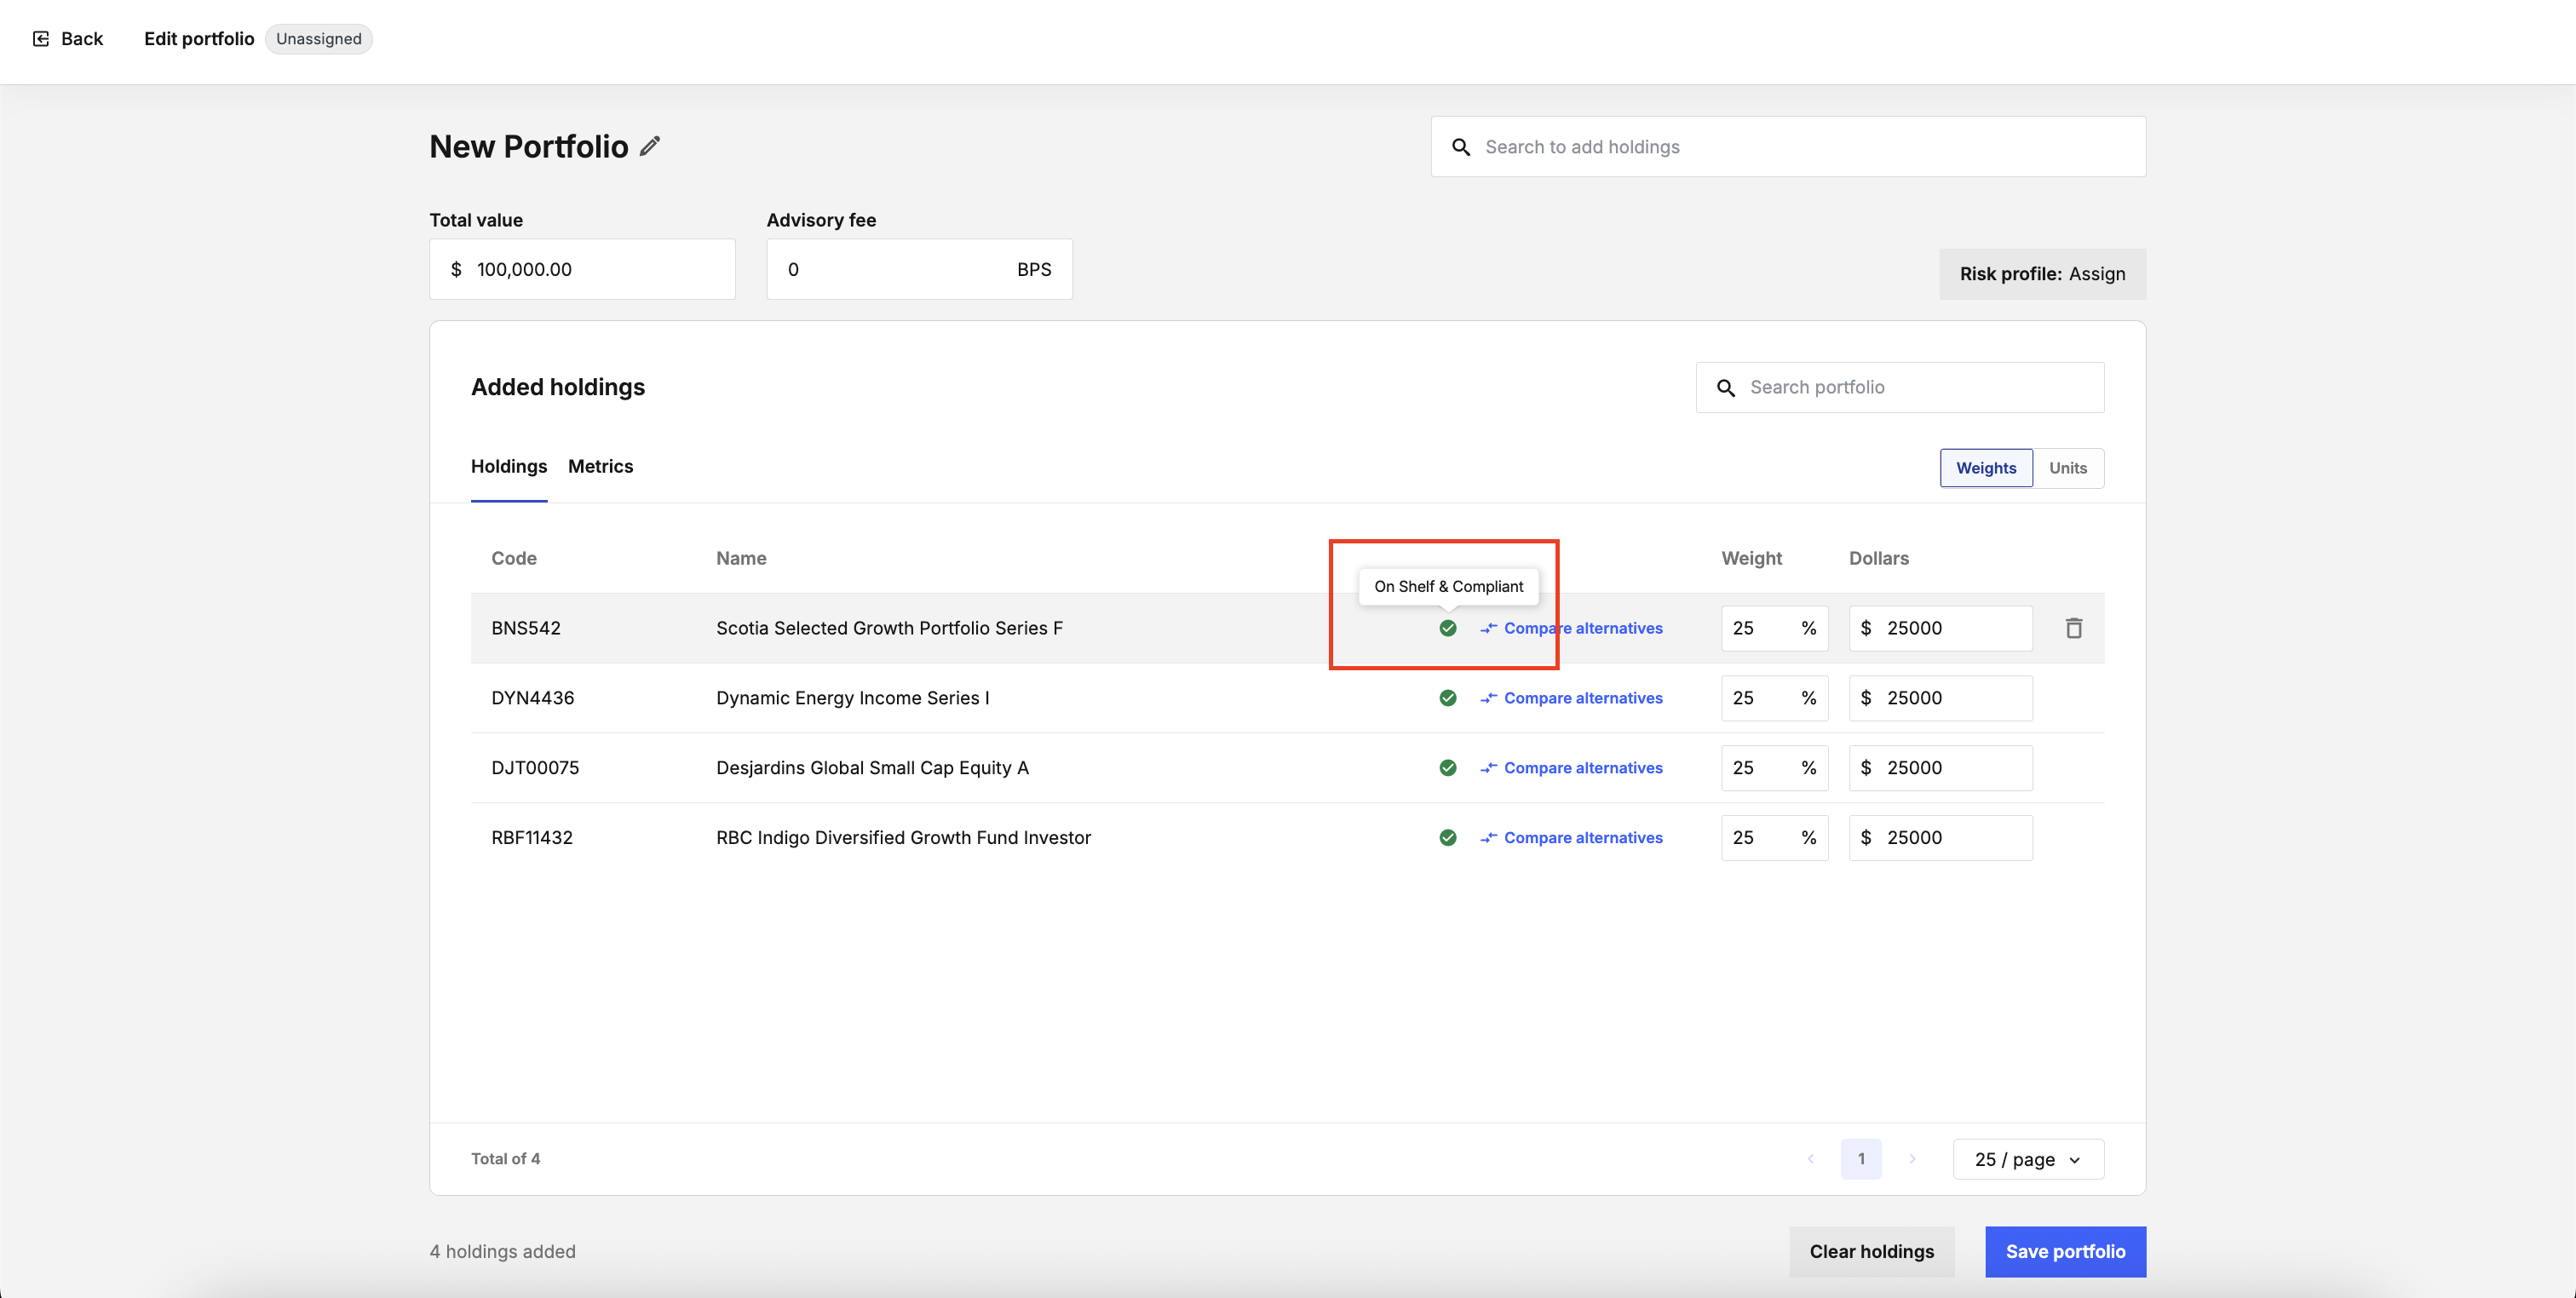Select the Holdings tab
Screen dimensions: 2576x1298
509,467
